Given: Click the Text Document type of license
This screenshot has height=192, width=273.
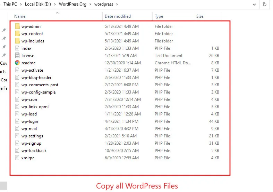Looking at the screenshot, I should 169,56.
